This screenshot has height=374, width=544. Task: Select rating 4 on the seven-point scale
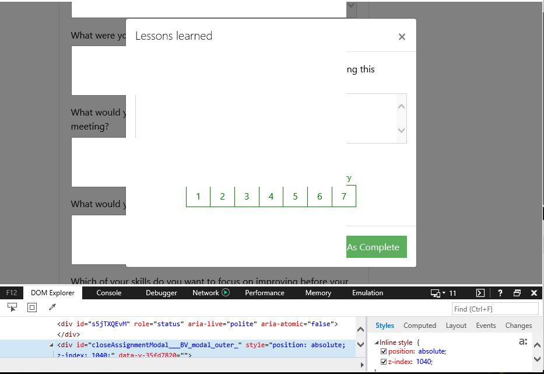[x=271, y=197]
